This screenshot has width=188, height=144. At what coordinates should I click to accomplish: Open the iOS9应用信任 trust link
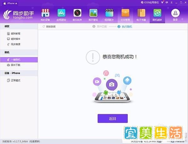point(150,2)
